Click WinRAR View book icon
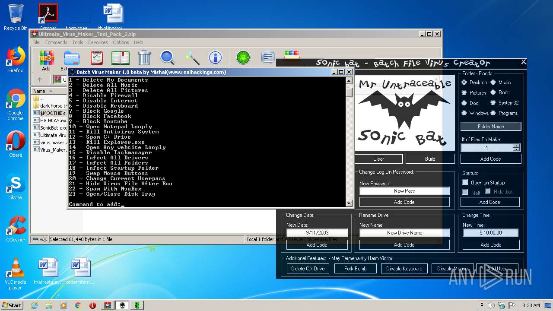This screenshot has height=311, width=553. tap(121, 57)
